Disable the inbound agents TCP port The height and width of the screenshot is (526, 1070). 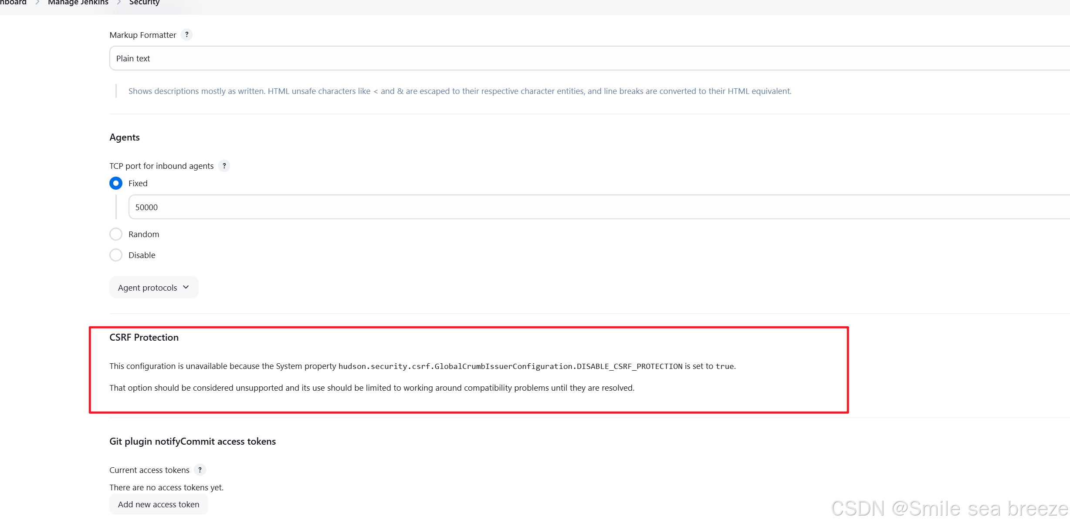115,255
